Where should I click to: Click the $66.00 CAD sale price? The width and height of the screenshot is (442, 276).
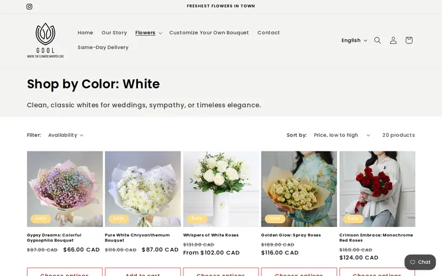tap(82, 250)
